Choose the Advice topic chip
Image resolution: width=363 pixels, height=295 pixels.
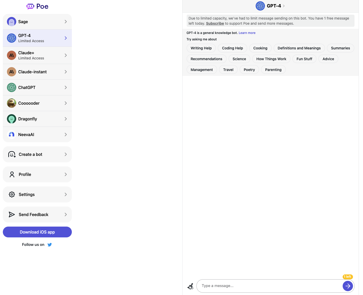coord(328,59)
